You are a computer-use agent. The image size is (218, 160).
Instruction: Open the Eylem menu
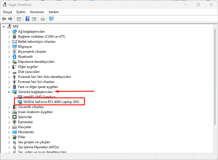click(x=21, y=12)
